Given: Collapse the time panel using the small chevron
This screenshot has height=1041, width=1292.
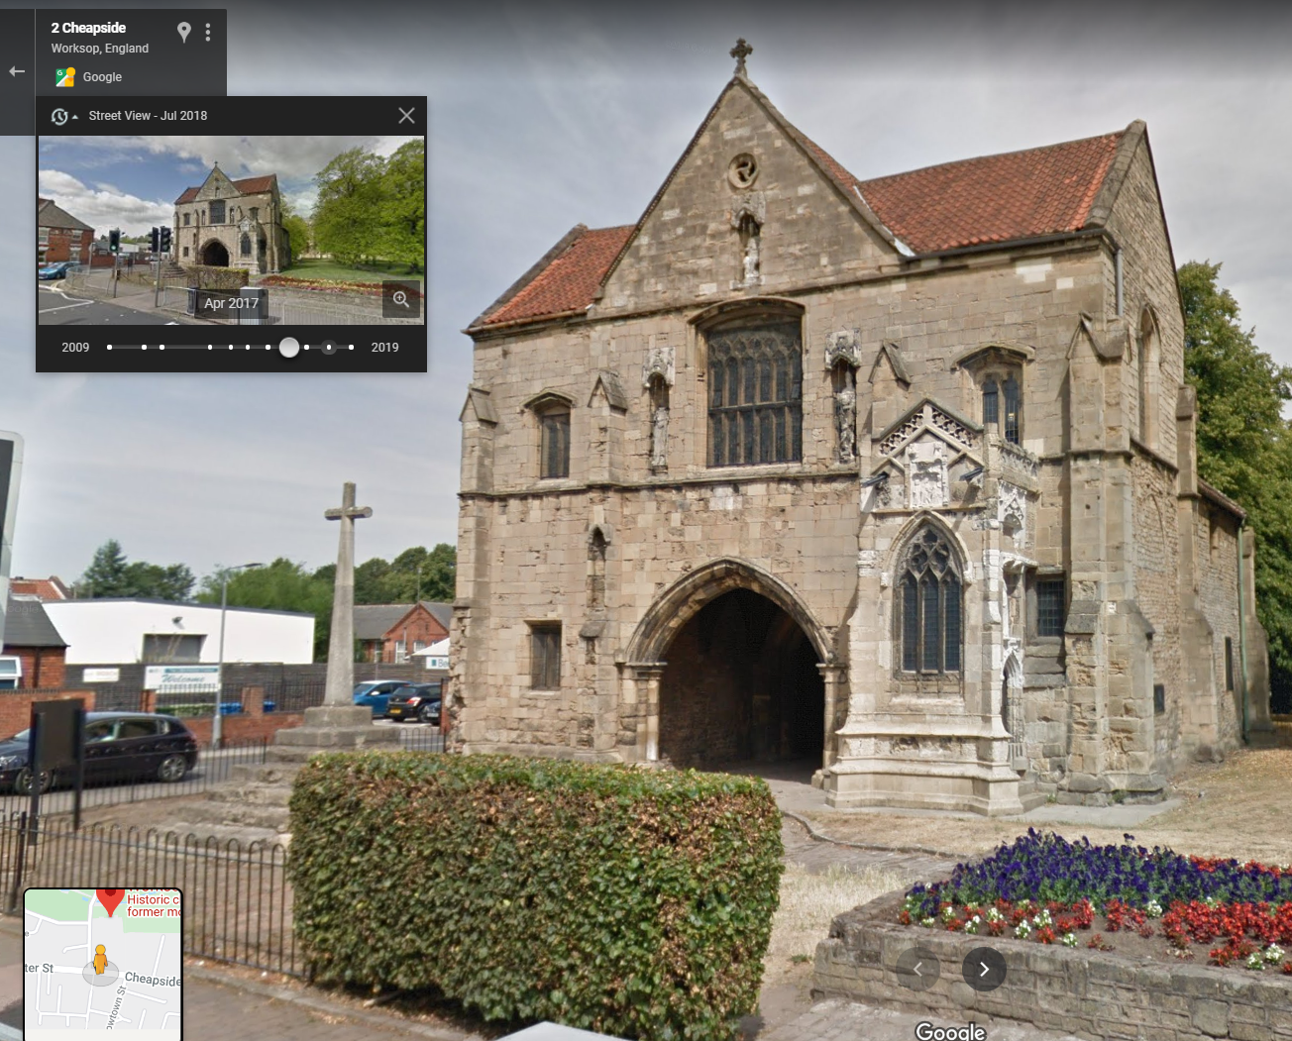Looking at the screenshot, I should (x=74, y=116).
